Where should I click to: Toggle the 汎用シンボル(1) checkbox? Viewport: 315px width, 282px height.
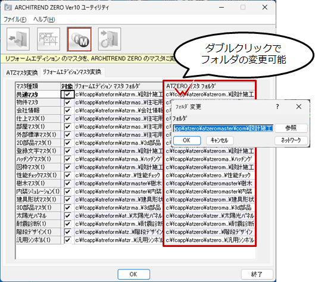[x=68, y=240]
